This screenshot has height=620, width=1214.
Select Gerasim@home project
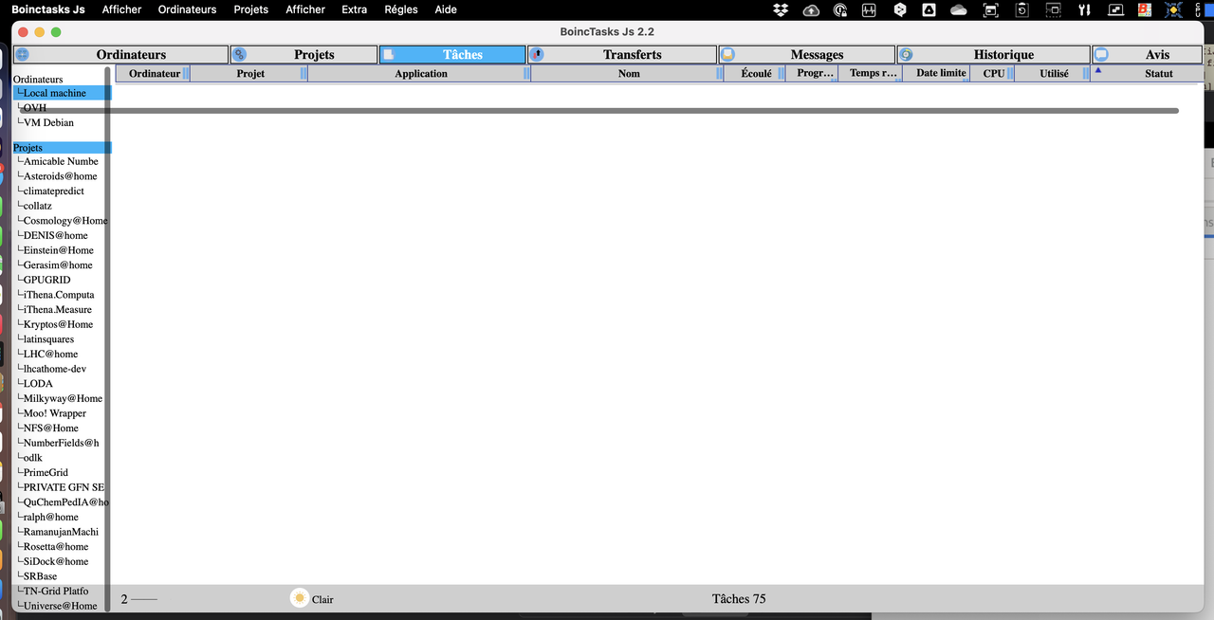(58, 265)
